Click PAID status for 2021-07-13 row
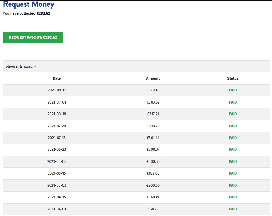This screenshot has width=272, height=216. [233, 138]
